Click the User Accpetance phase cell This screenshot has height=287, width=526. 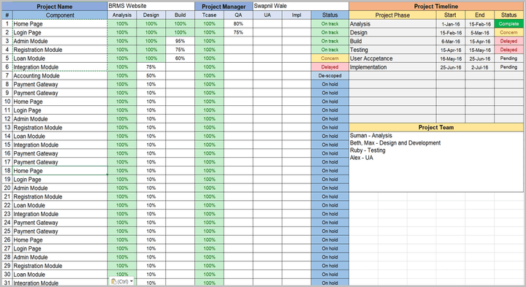pos(392,58)
